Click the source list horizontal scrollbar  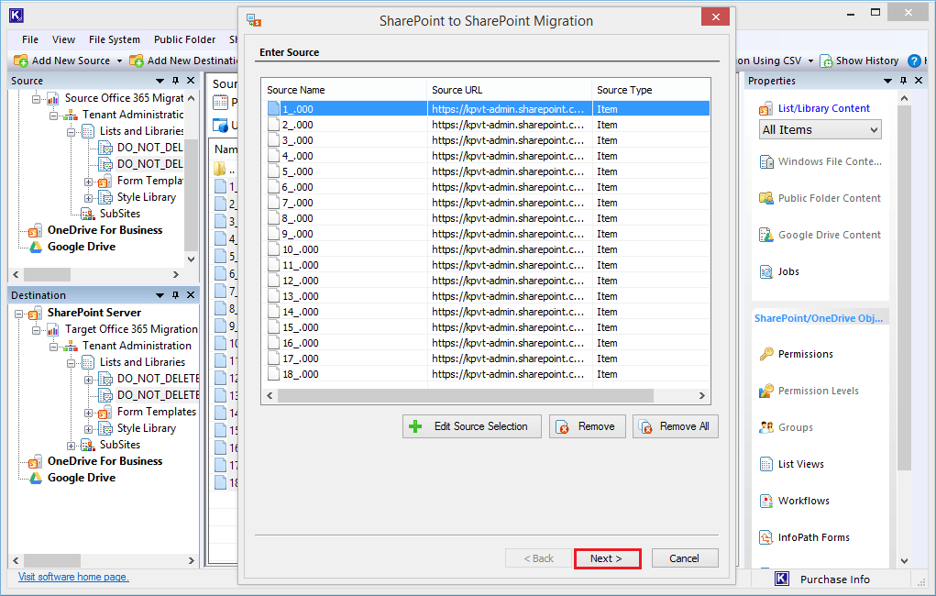[x=466, y=396]
